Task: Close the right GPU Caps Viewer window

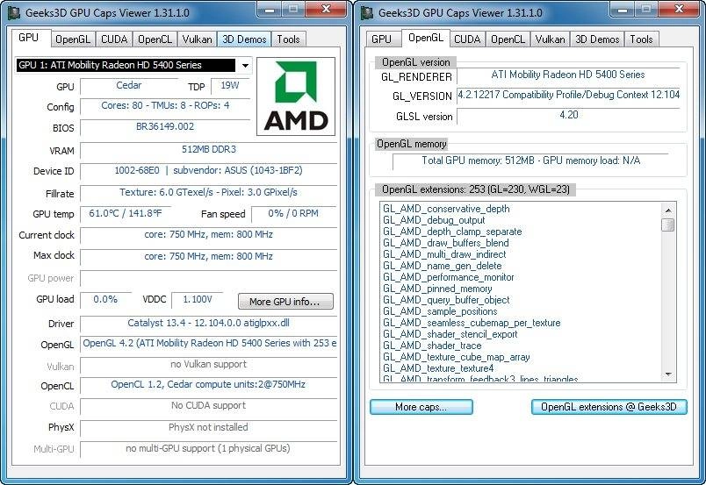Action: tap(680, 10)
